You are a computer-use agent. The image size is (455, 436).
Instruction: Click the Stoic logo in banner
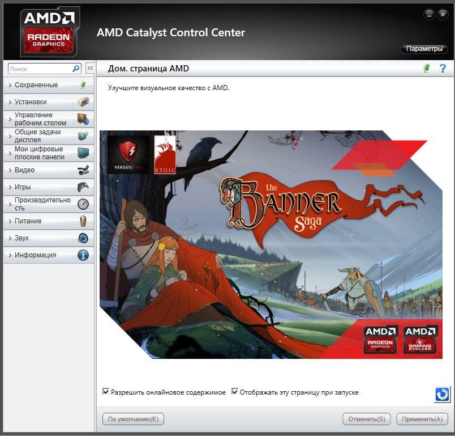pos(165,155)
